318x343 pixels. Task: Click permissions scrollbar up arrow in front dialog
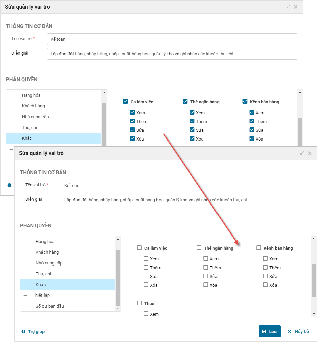[314, 239]
